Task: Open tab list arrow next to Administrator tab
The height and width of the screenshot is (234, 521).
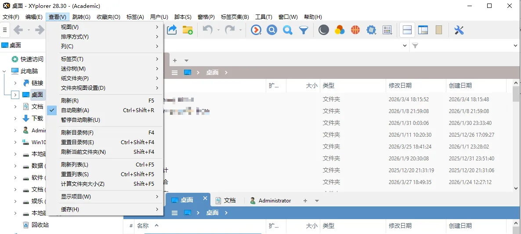Action: point(317,201)
